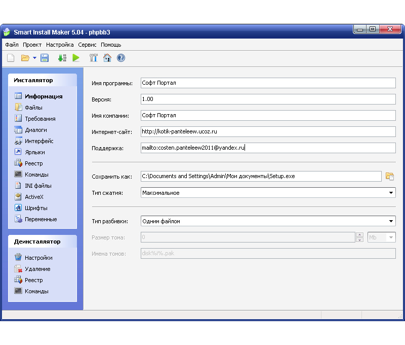Run the installer test with the green play icon
Screen dimensions: 405x345
76,58
